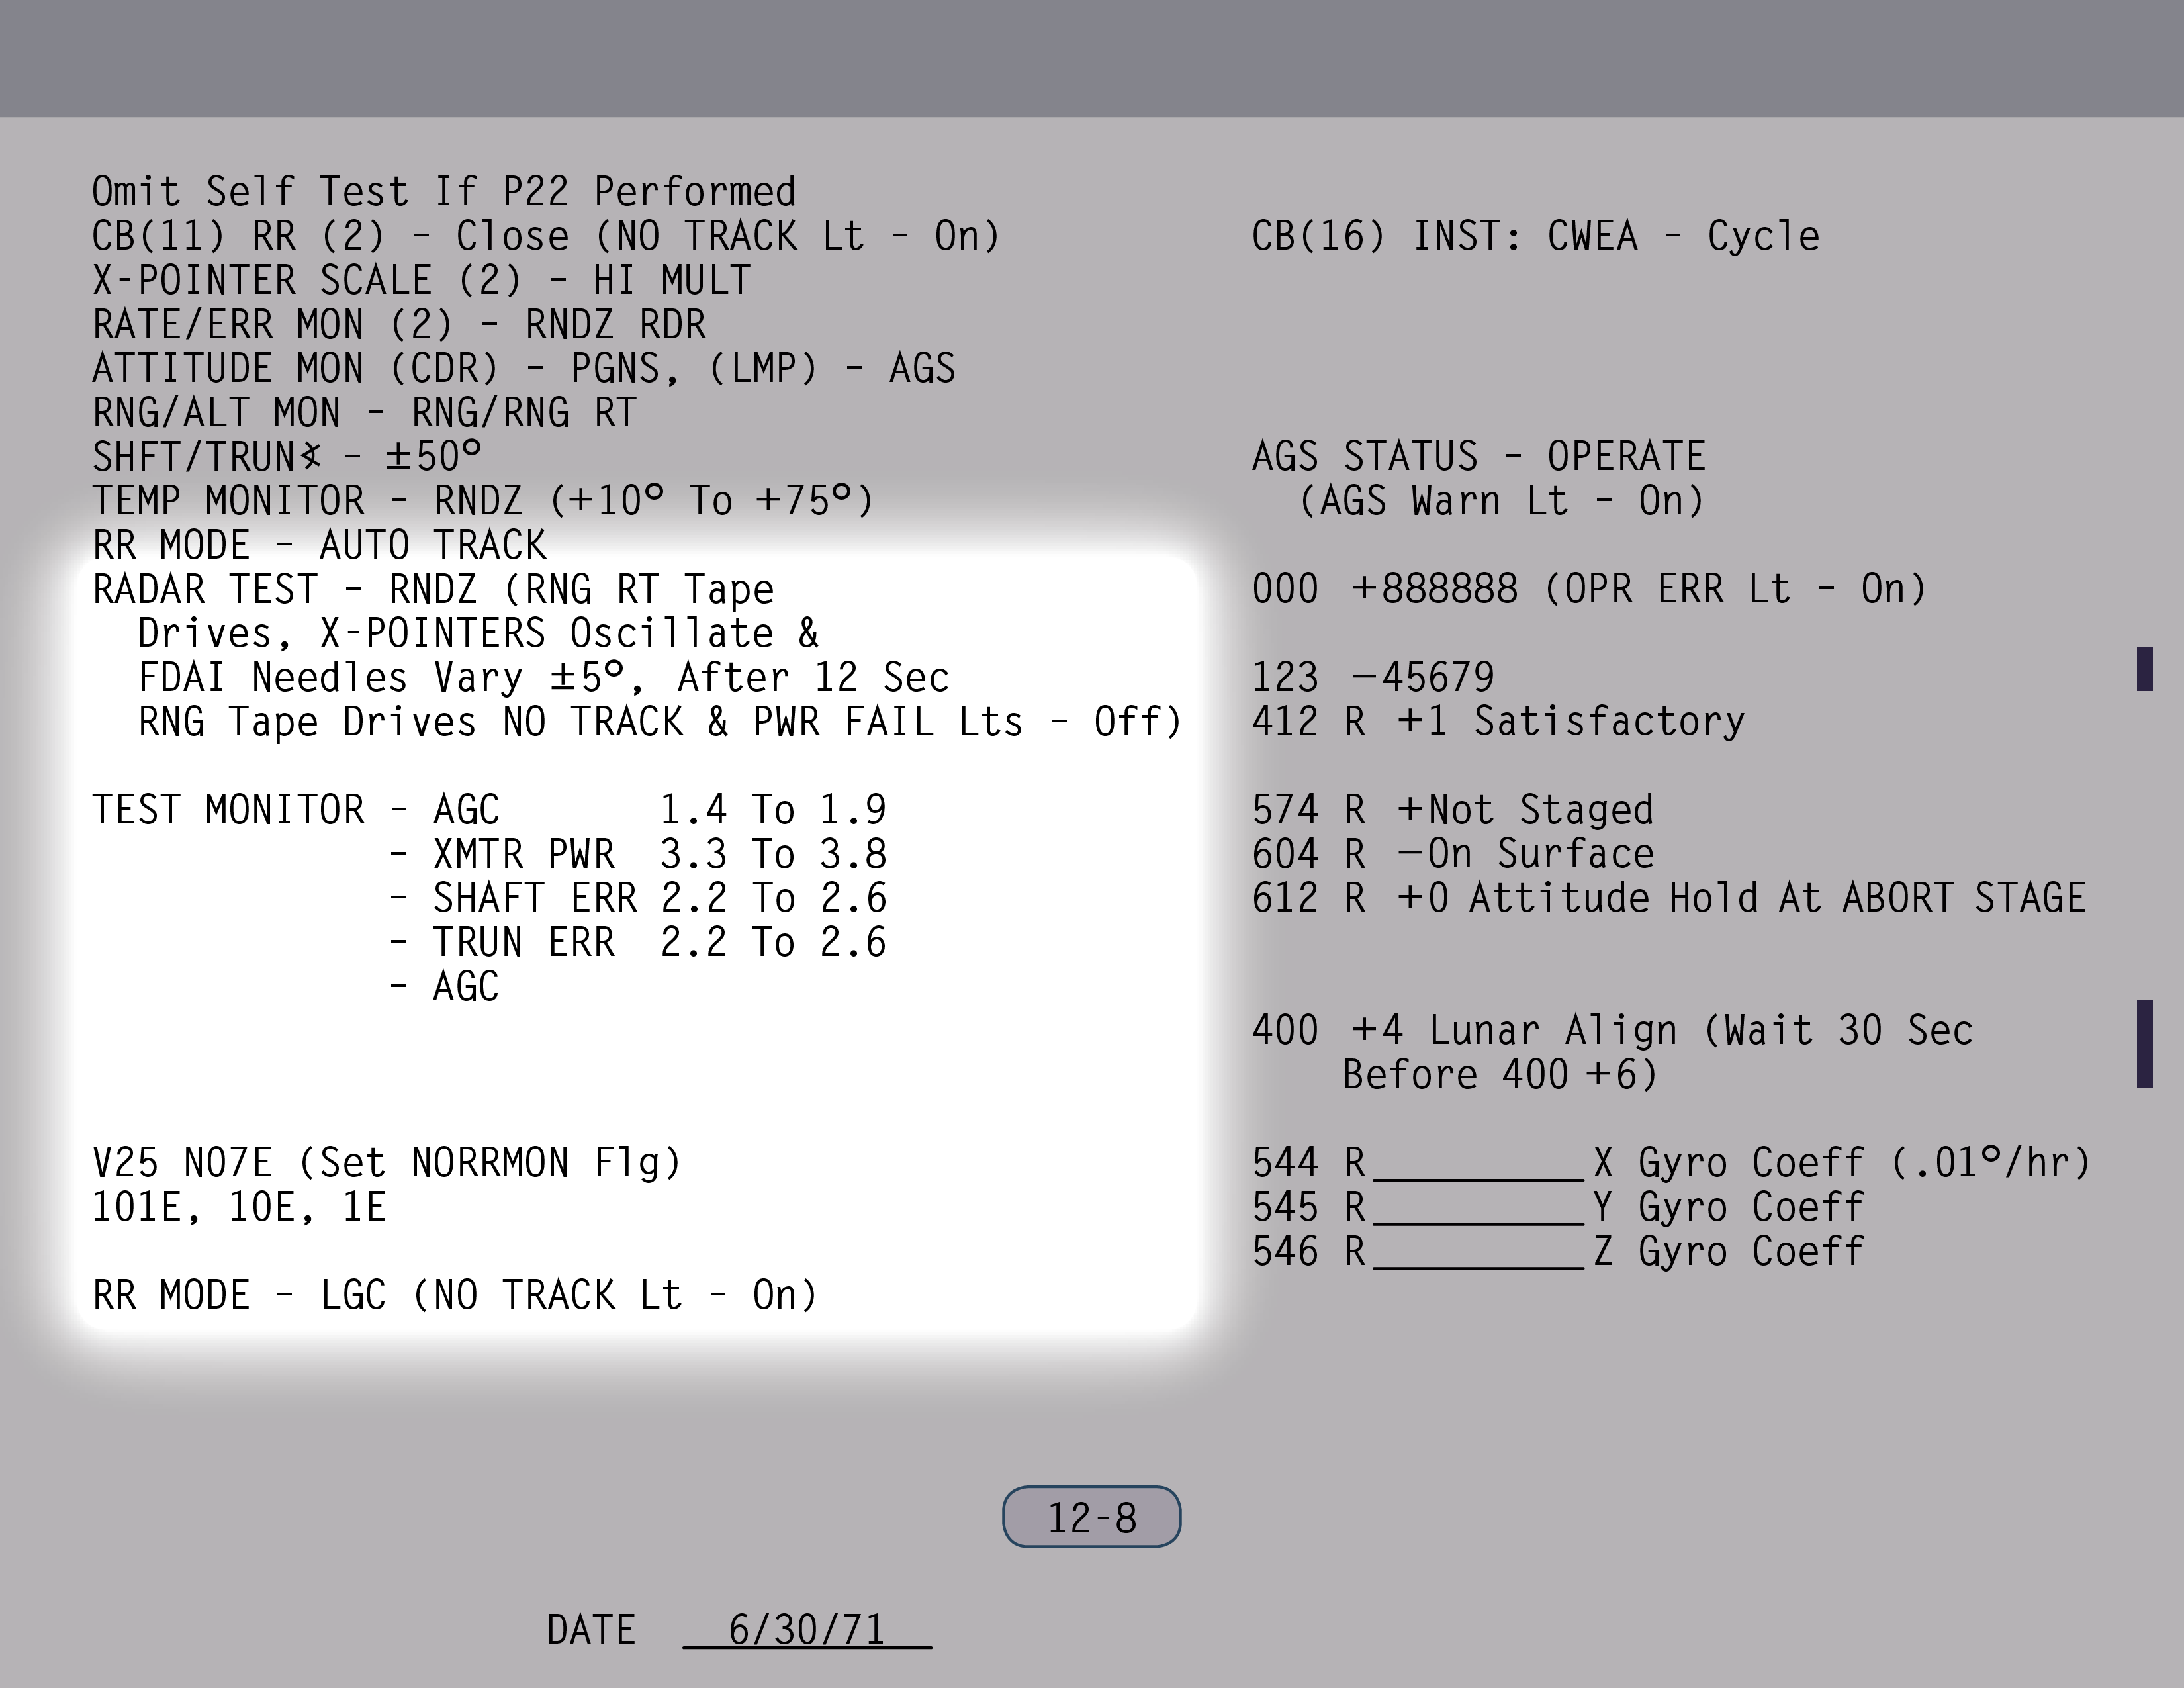Viewport: 2184px width, 1688px height.
Task: Click the change bar beside 400 +4 Lunar Align
Action: [x=2144, y=1044]
